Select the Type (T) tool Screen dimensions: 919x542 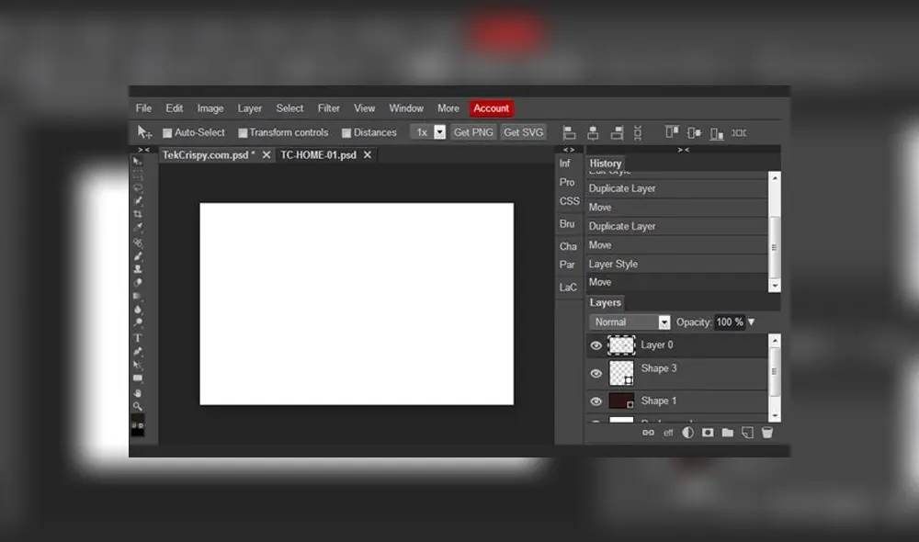tap(138, 338)
